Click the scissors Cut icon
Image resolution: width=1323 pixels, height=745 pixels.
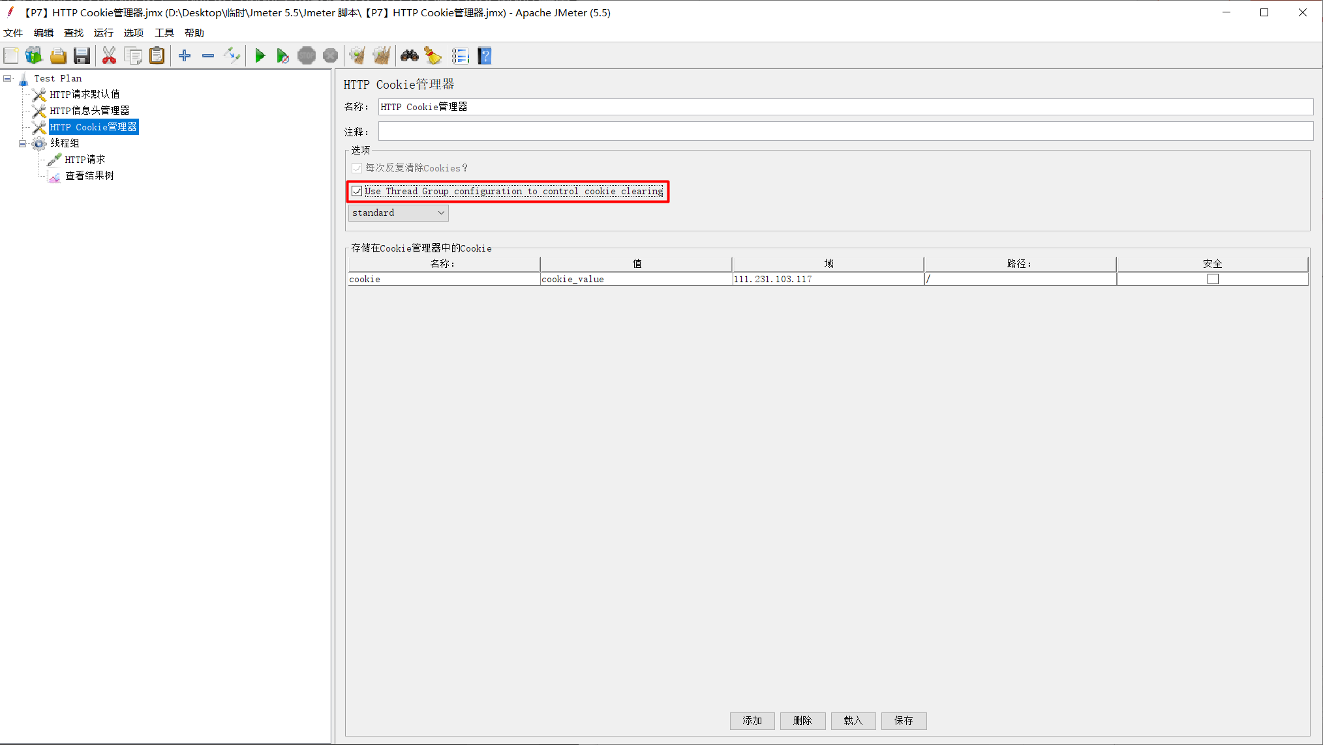pyautogui.click(x=109, y=56)
